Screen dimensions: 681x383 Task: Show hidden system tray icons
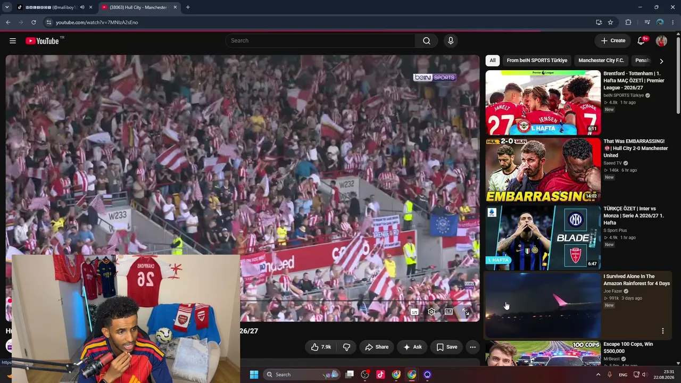click(598, 374)
